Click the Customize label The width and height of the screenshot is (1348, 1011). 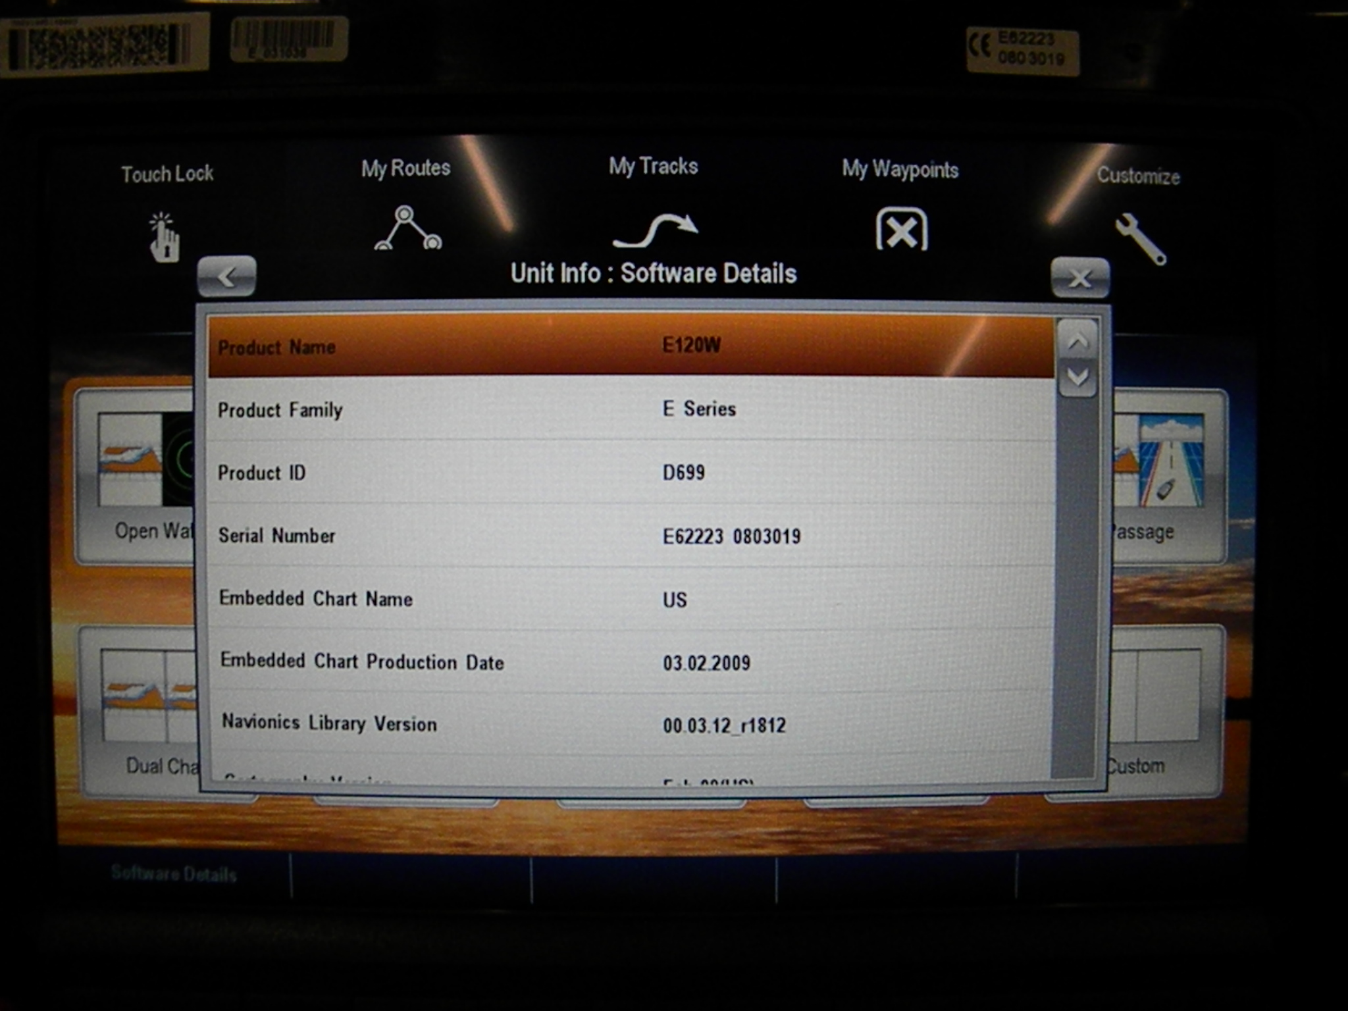(1138, 176)
